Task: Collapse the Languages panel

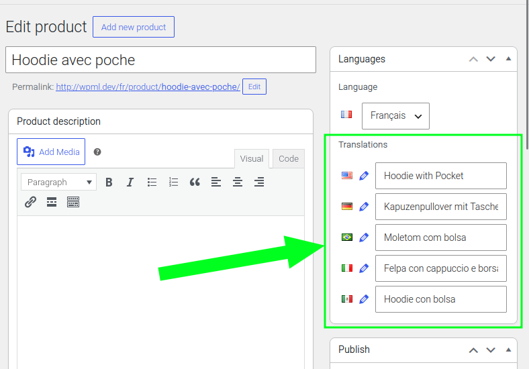Action: point(508,59)
